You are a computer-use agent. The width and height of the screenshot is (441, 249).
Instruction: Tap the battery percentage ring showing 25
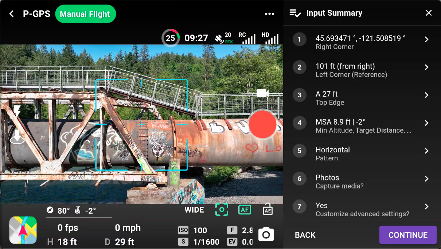[x=171, y=38]
